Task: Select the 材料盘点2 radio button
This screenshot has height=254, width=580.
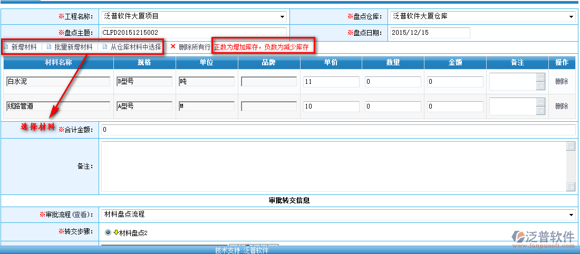Action: point(108,232)
